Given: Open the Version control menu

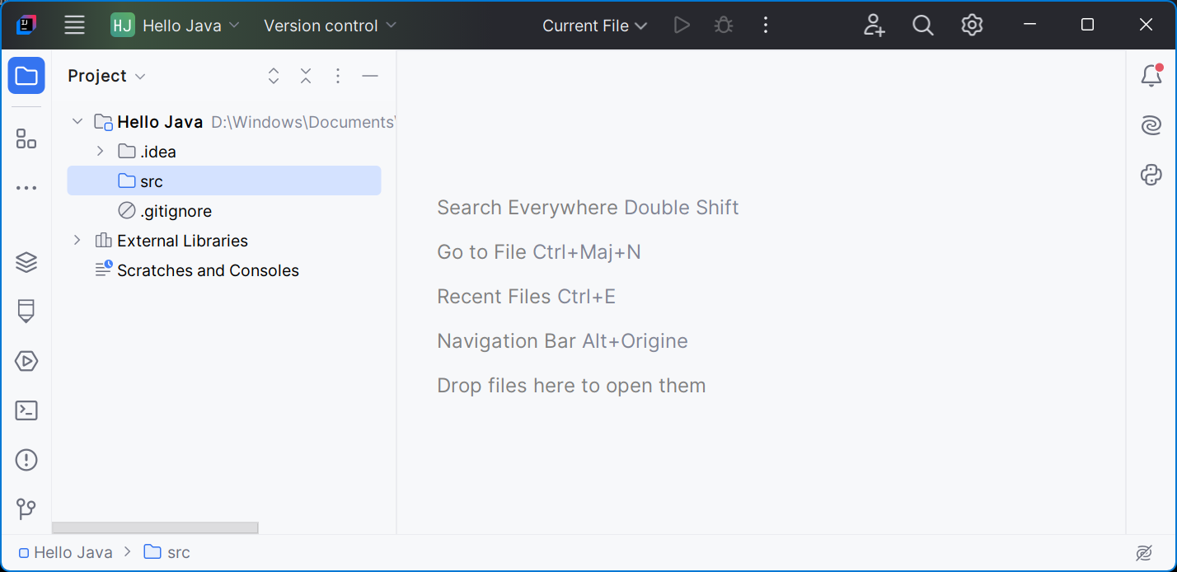Looking at the screenshot, I should click(330, 26).
